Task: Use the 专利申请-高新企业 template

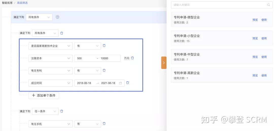Action: point(264,76)
